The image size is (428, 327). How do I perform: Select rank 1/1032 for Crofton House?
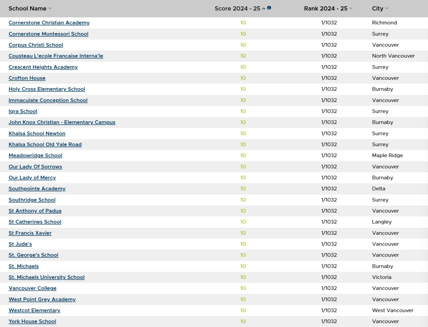[329, 78]
